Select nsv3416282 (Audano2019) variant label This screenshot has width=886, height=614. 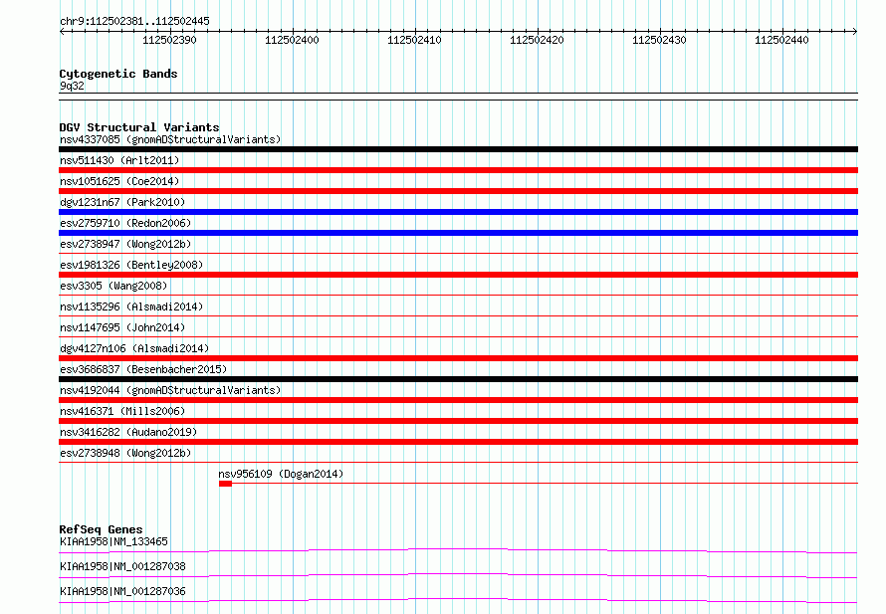(x=128, y=432)
